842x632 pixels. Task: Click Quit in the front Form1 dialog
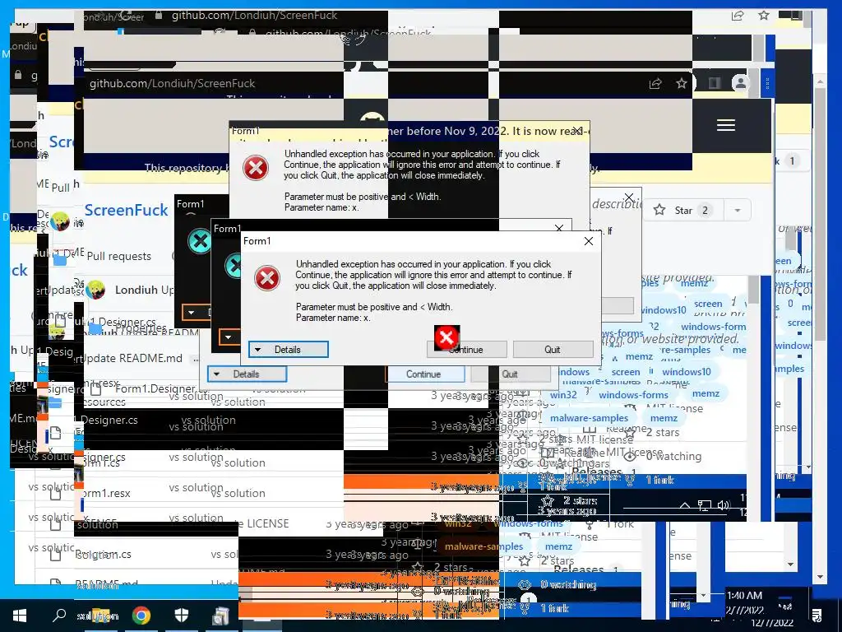point(553,349)
